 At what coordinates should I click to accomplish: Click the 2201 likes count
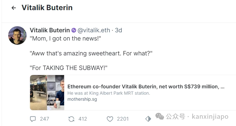pyautogui.click(x=123, y=119)
